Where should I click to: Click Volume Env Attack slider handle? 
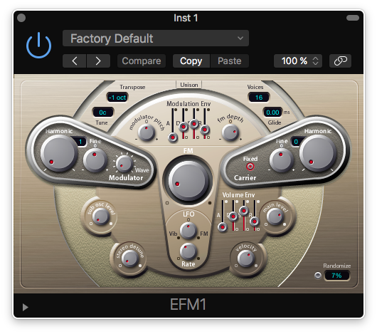pyautogui.click(x=223, y=227)
